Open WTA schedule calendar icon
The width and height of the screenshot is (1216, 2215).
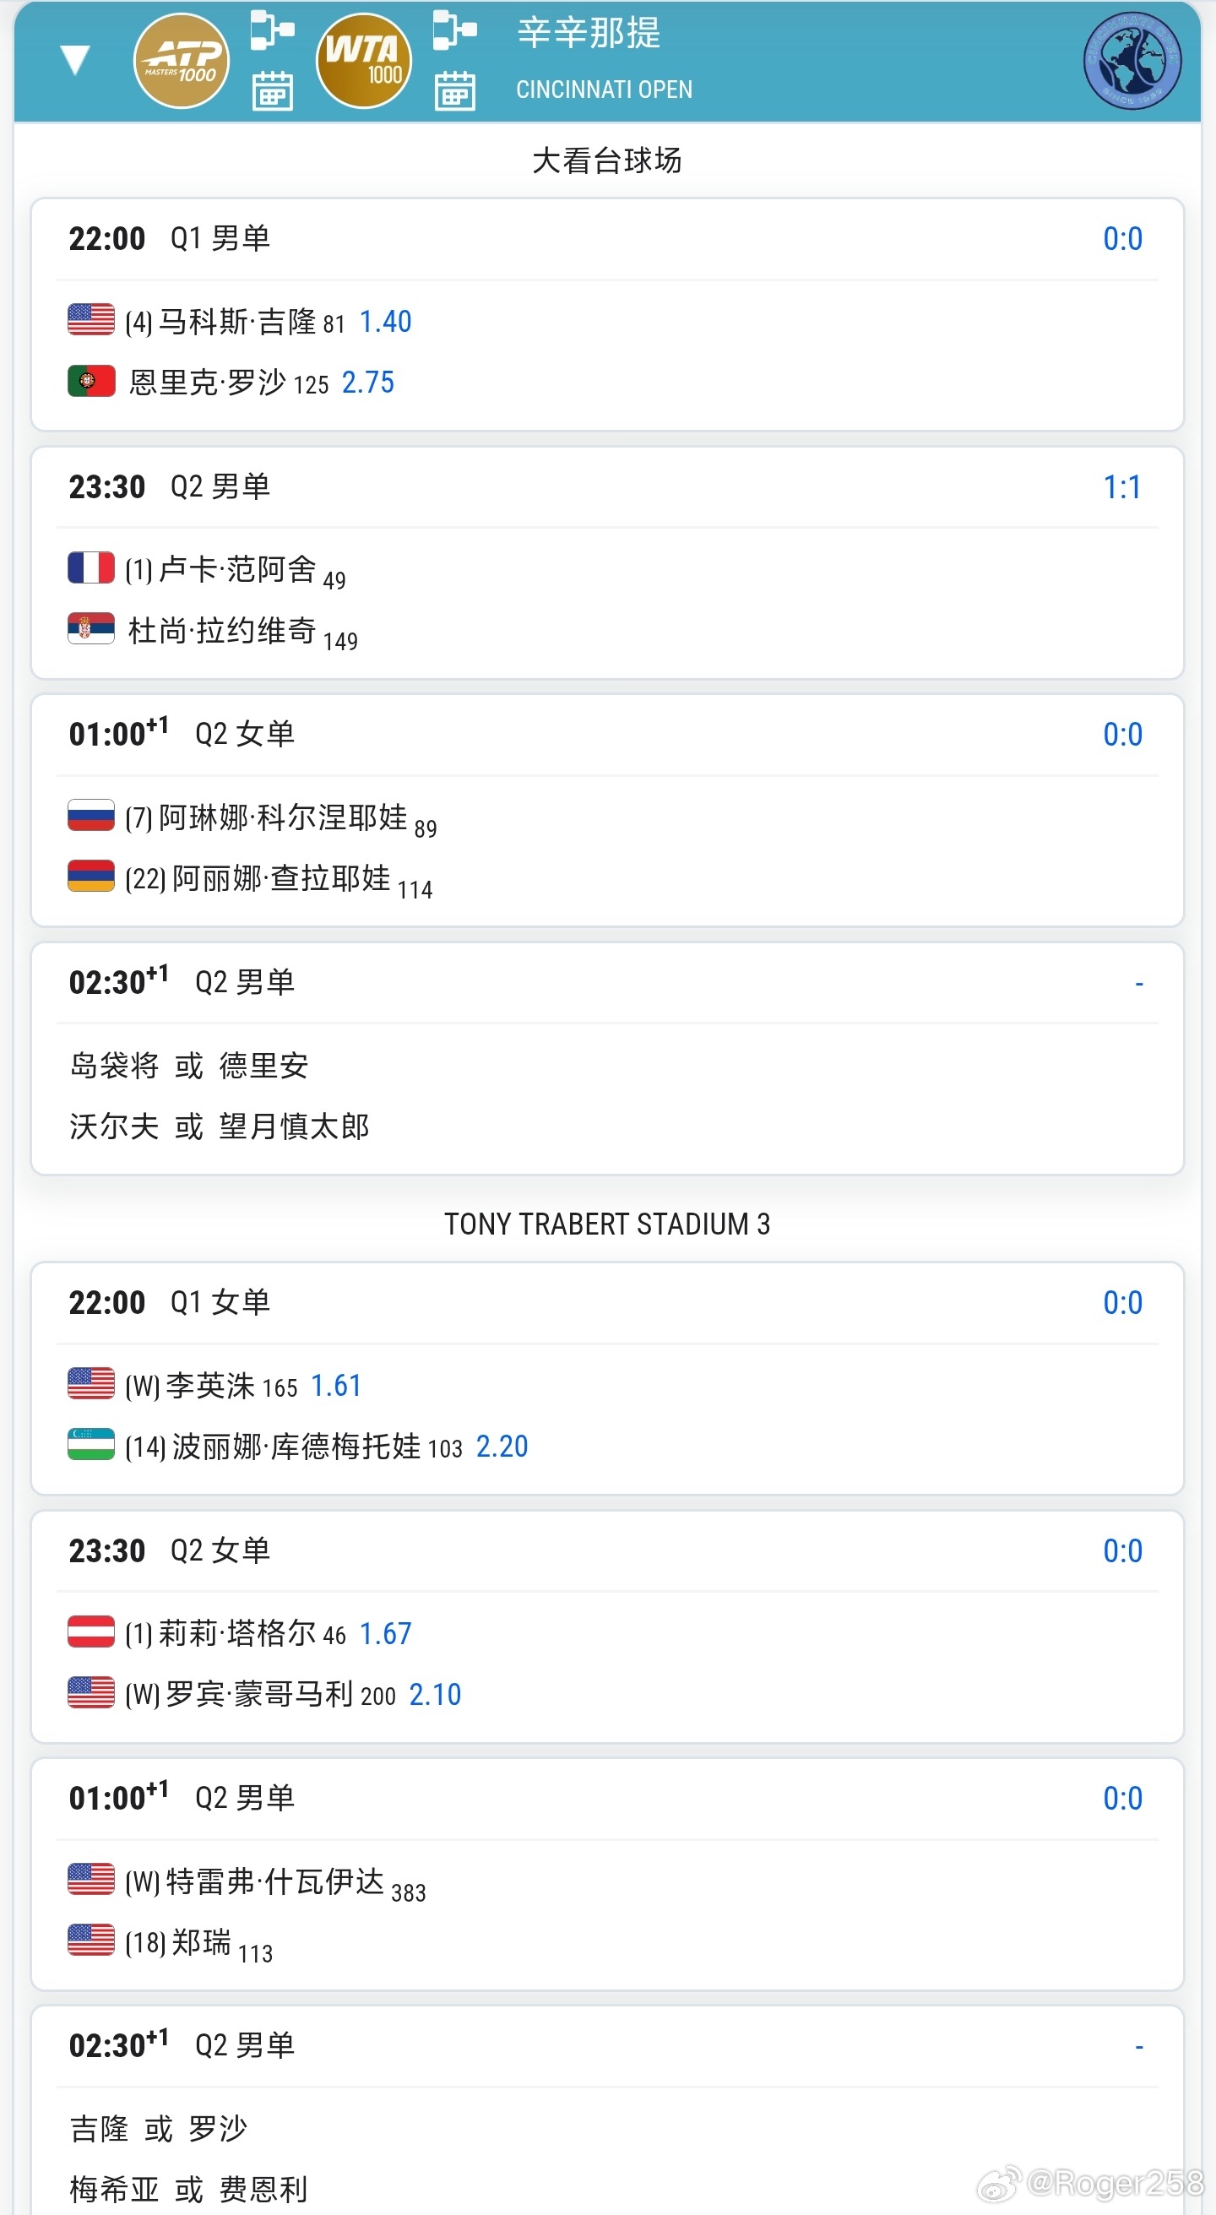coord(455,91)
